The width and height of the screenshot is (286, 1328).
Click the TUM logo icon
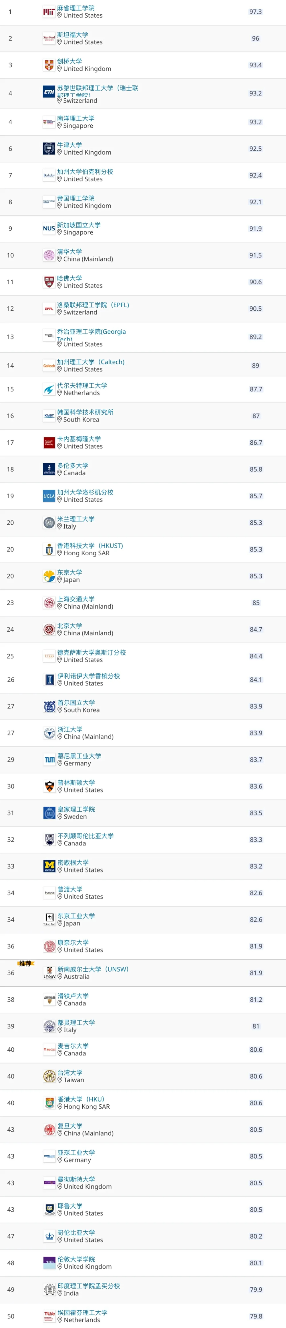click(x=49, y=759)
